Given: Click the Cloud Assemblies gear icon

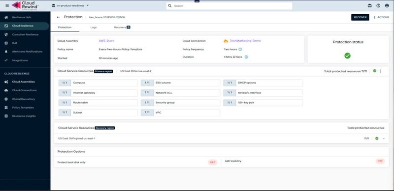Looking at the screenshot, I should (6, 82).
